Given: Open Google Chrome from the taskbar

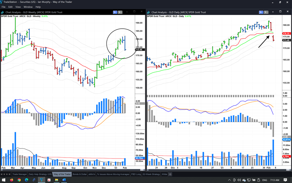Looking at the screenshot, I should [19, 180].
